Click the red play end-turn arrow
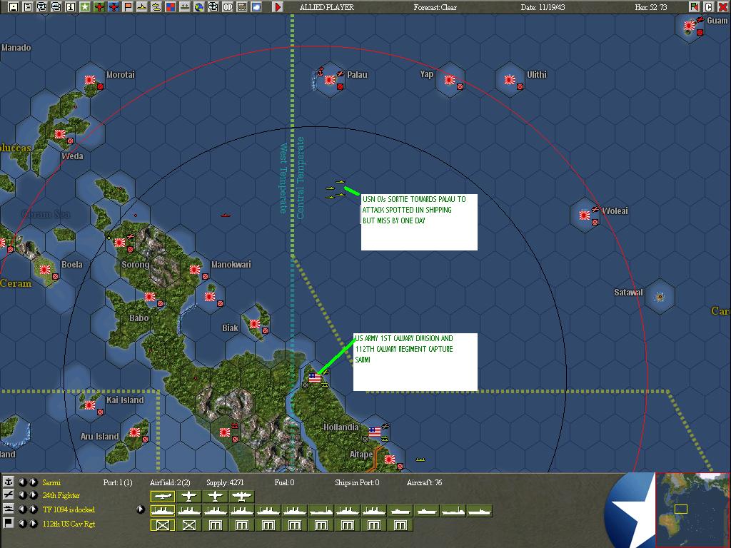The image size is (731, 548). pos(278,6)
